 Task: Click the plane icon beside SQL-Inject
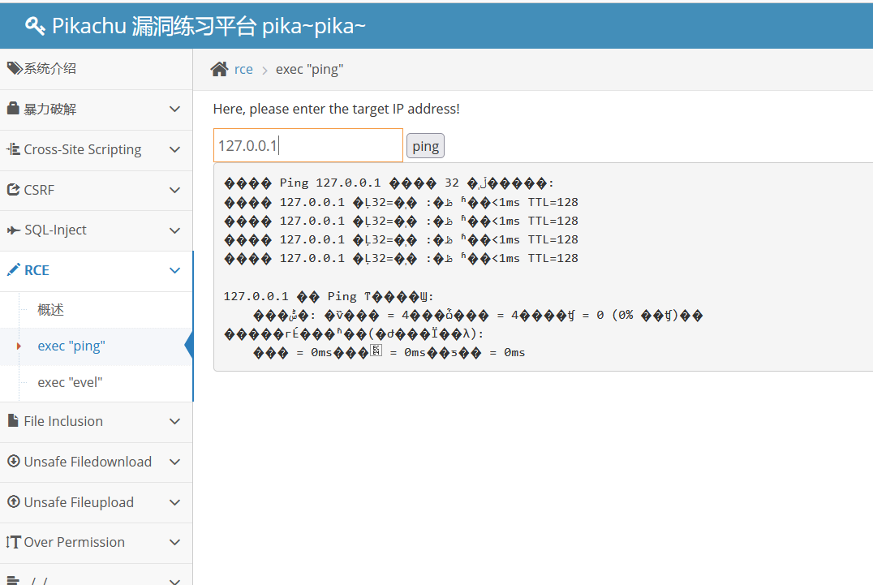pyautogui.click(x=13, y=230)
